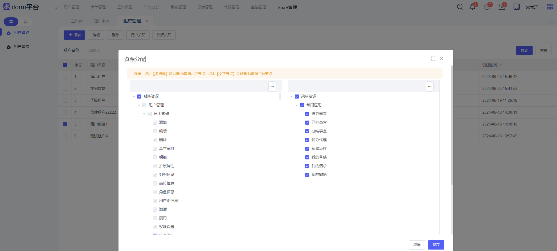The width and height of the screenshot is (557, 251).
Task: Click the dialog's vertical scrollbar
Action: [x=452, y=125]
